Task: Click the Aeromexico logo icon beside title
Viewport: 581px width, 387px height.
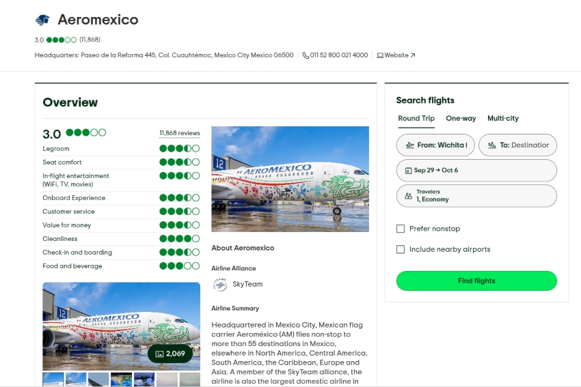Action: [42, 20]
